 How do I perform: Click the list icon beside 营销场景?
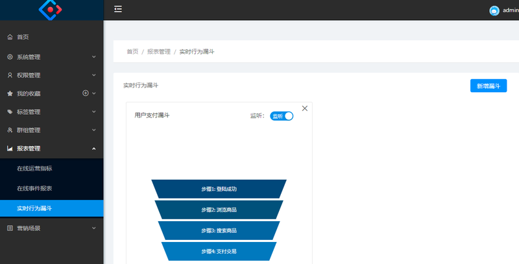[x=10, y=228]
